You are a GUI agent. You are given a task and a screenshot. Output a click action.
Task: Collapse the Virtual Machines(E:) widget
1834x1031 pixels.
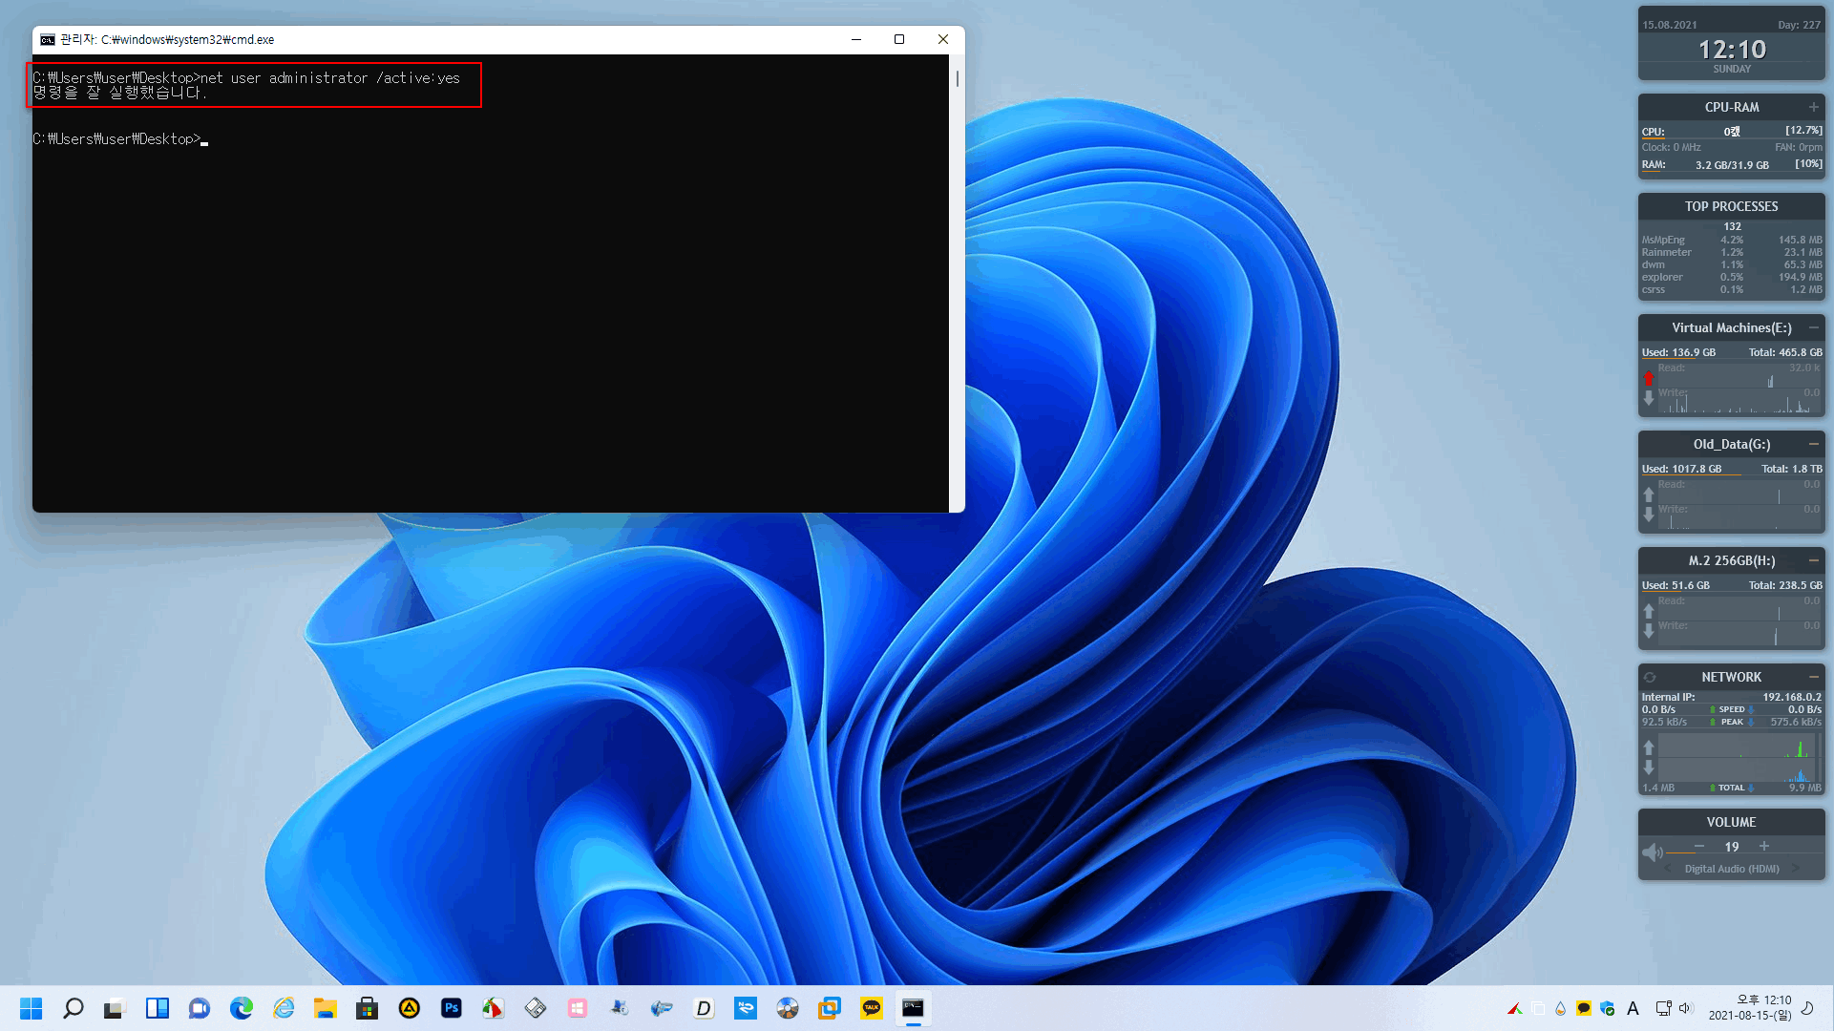click(1813, 327)
